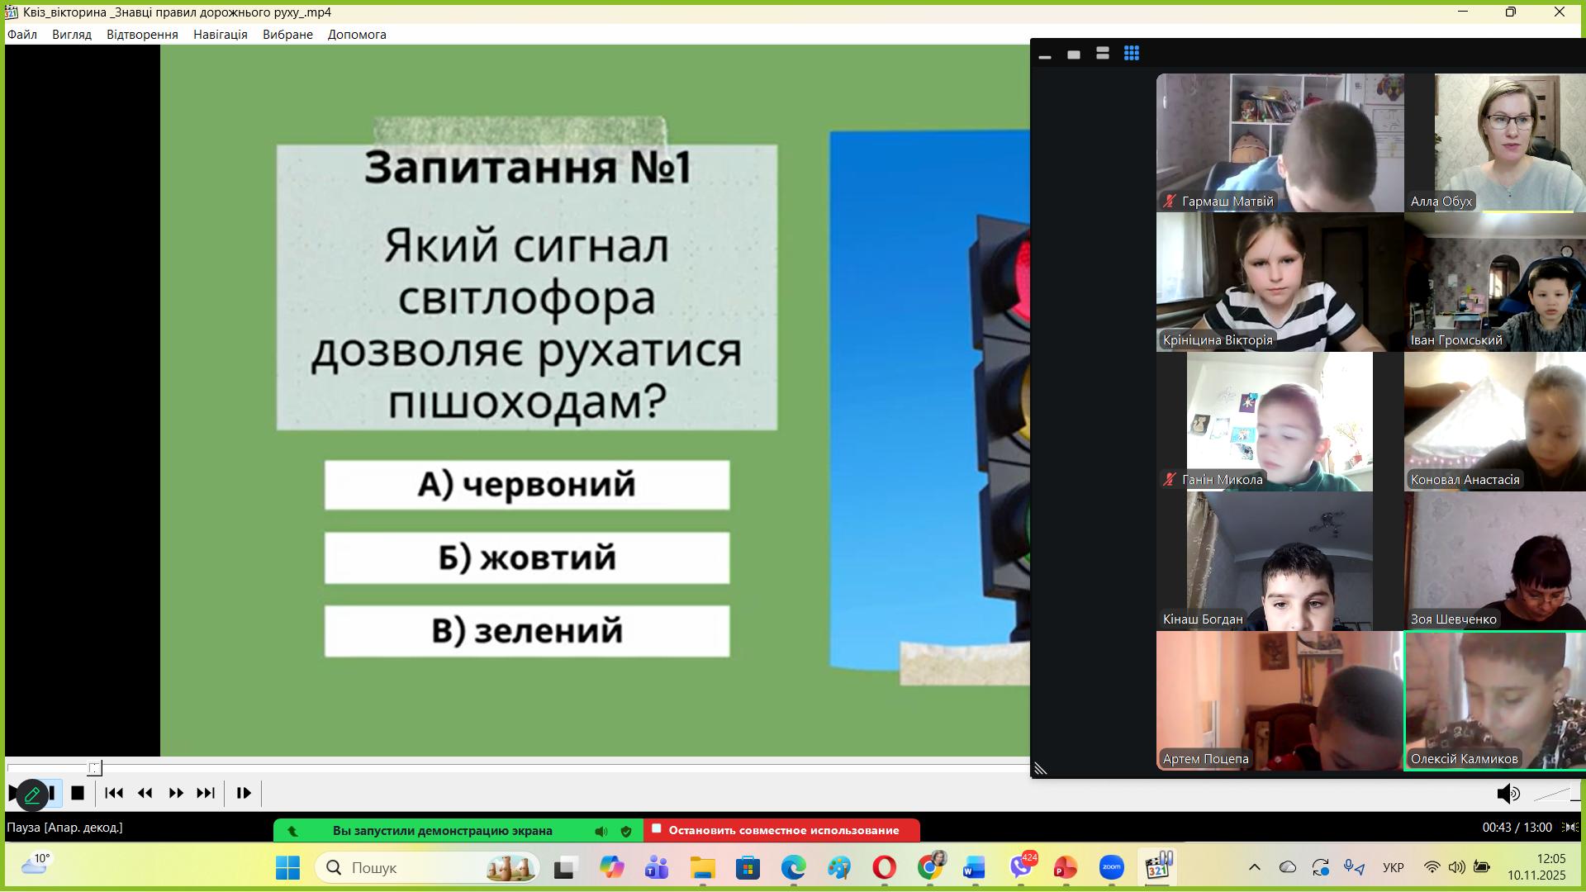Screen dimensions: 1586x892
Task: Select answer В) зелений
Action: click(x=527, y=631)
